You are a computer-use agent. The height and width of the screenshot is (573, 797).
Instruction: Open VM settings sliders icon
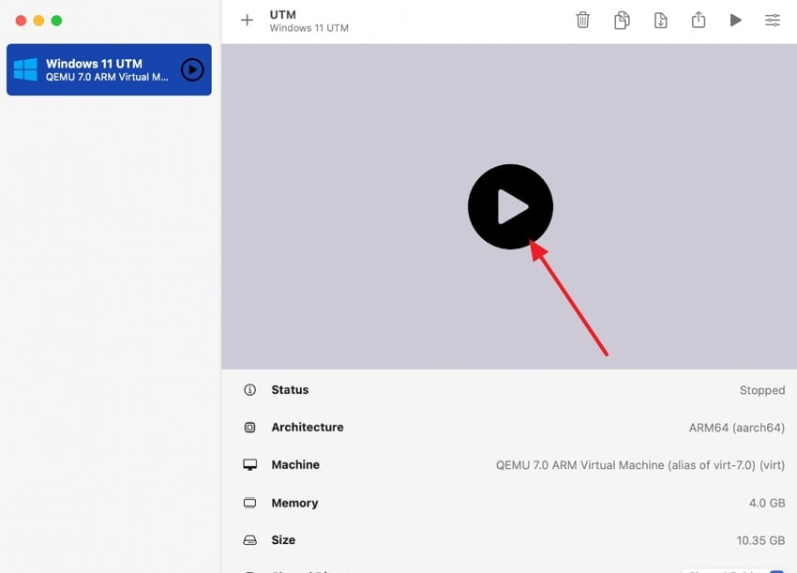(x=772, y=21)
